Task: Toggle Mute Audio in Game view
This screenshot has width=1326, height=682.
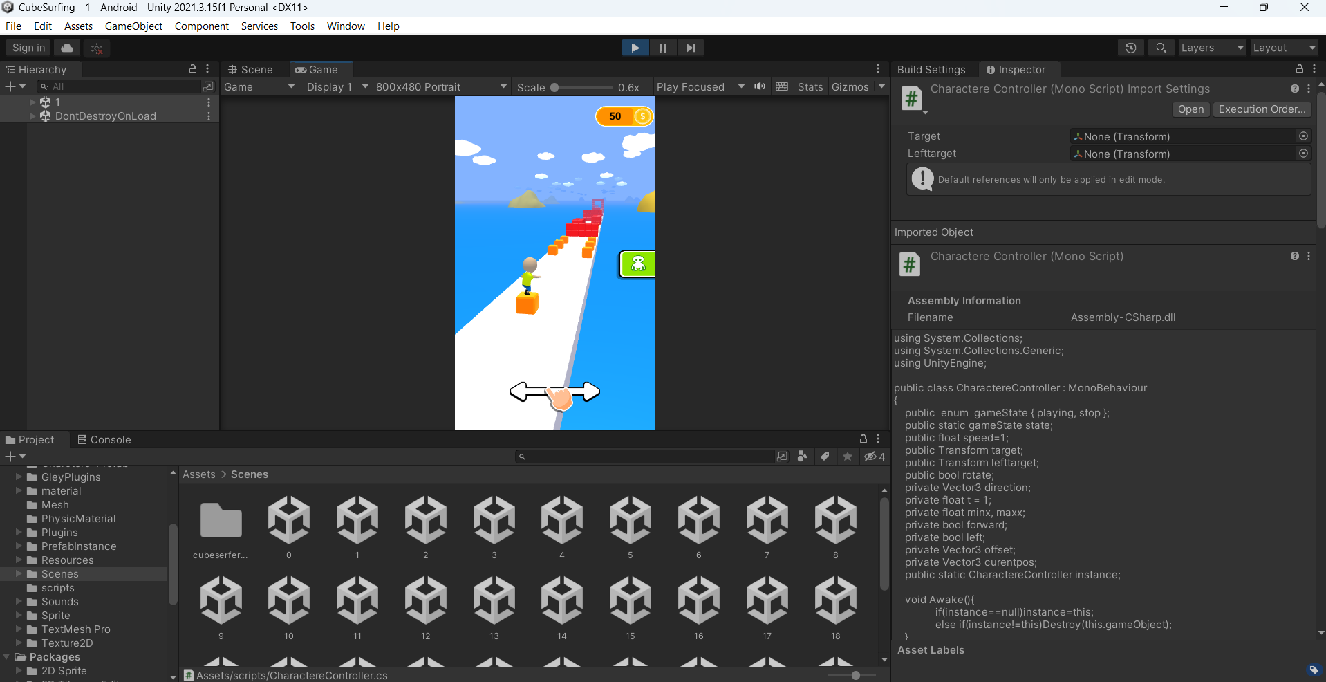Action: (x=760, y=86)
